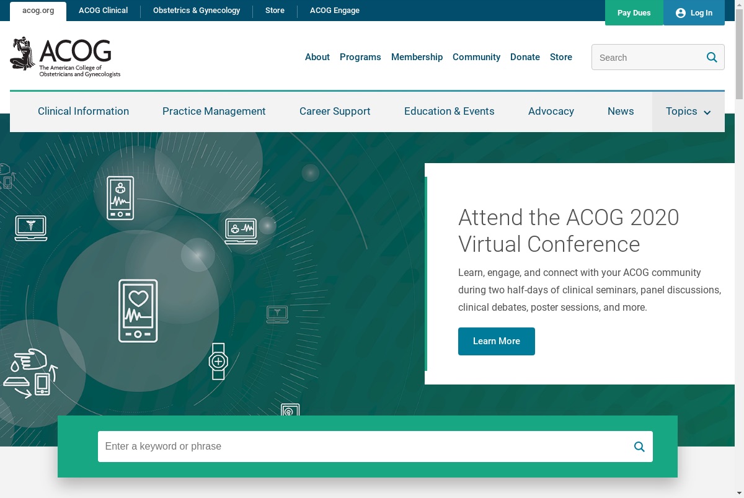This screenshot has height=498, width=744.
Task: Open the Obstetrics & Gynecology tab
Action: click(197, 11)
